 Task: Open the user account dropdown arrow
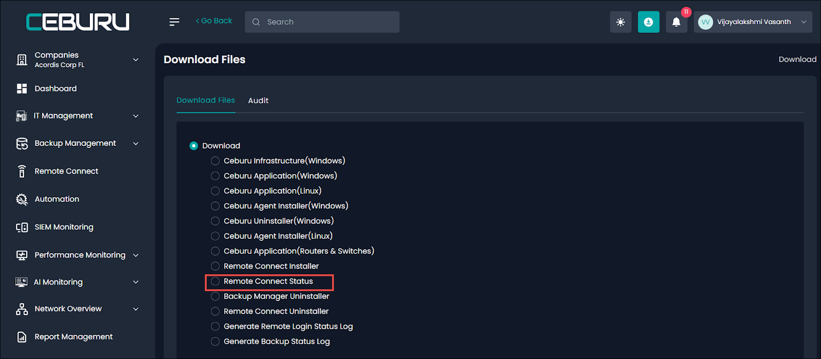804,22
